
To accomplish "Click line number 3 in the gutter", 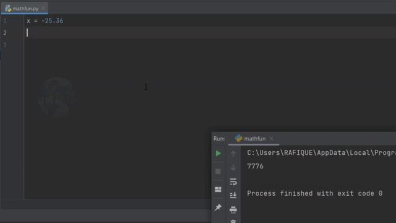I will pyautogui.click(x=5, y=45).
